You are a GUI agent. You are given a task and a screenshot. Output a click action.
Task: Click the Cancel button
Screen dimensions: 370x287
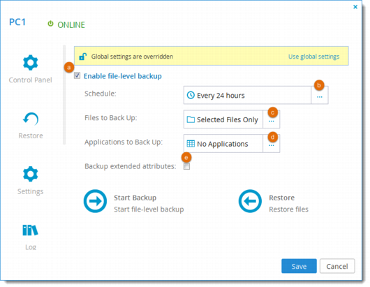tap(337, 266)
